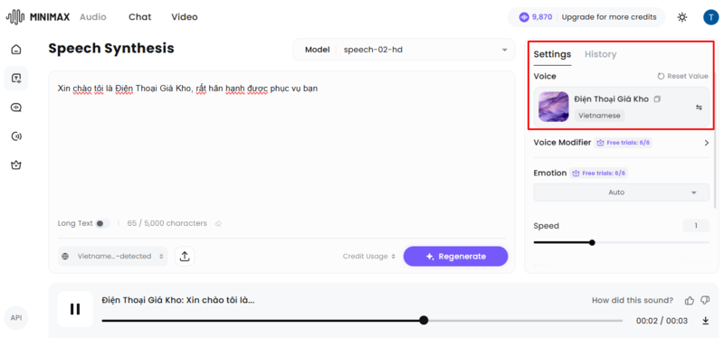Toggle the Long Text switch
724x338 pixels.
[102, 223]
